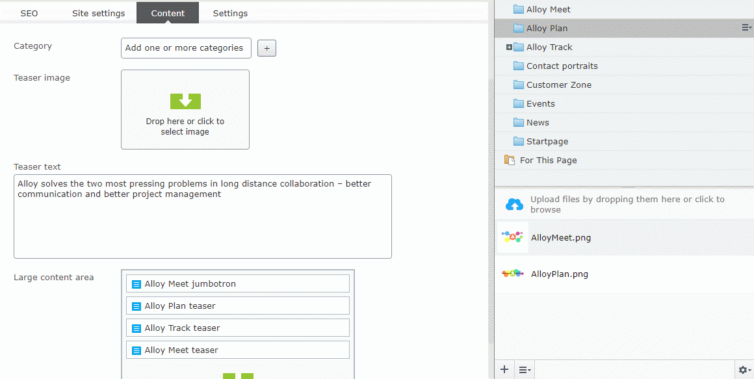Open the Site settings tab
This screenshot has width=754, height=379.
(x=98, y=13)
